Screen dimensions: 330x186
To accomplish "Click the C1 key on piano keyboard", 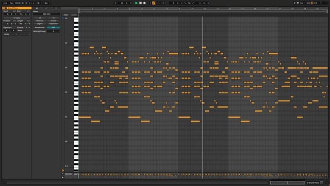I will point(76,117).
